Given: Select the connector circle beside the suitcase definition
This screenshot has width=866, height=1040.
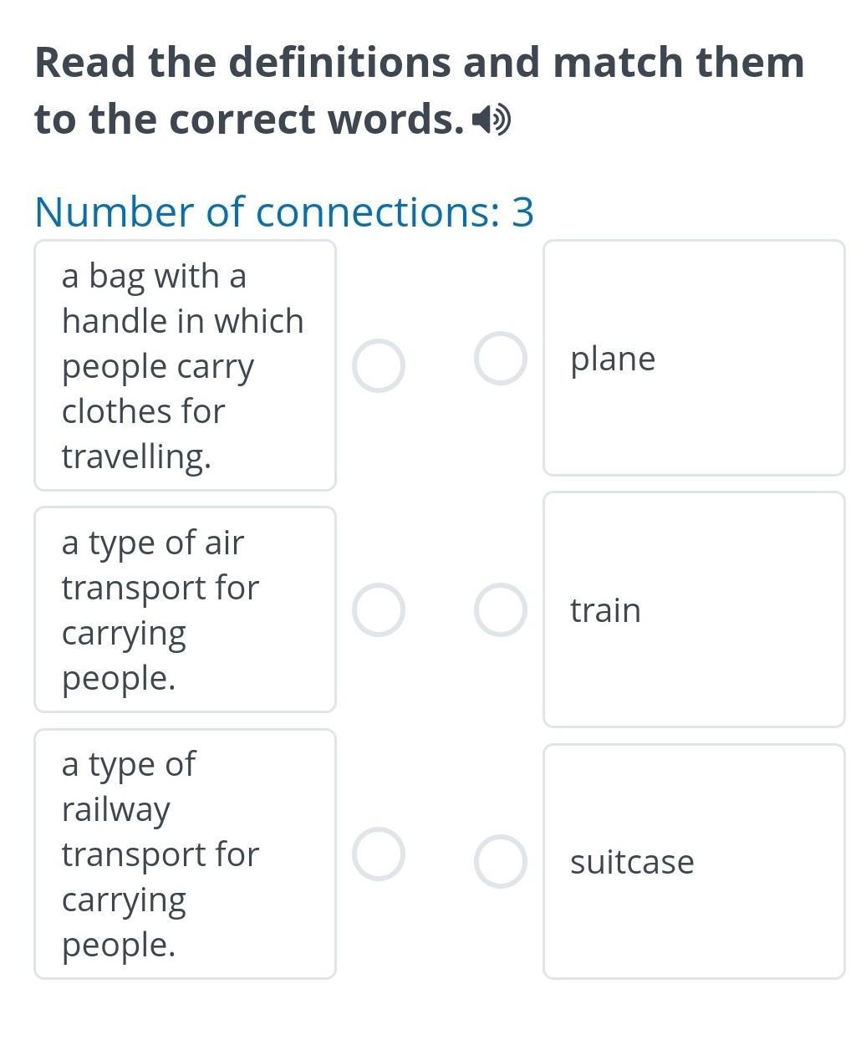Looking at the screenshot, I should click(378, 365).
